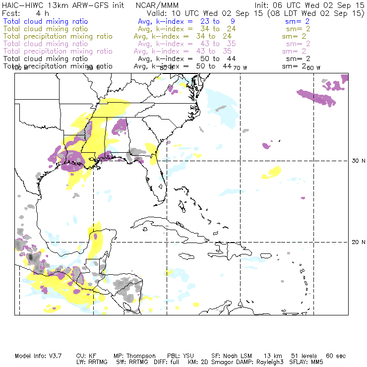The width and height of the screenshot is (367, 367).
Task: Select the '70 W' longitude label
Action: (x=240, y=68)
